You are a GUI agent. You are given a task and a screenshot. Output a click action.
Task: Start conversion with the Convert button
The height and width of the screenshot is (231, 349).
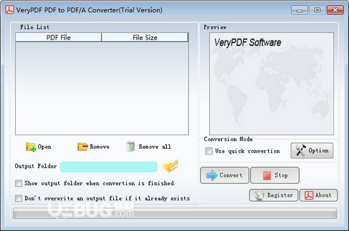coord(225,175)
